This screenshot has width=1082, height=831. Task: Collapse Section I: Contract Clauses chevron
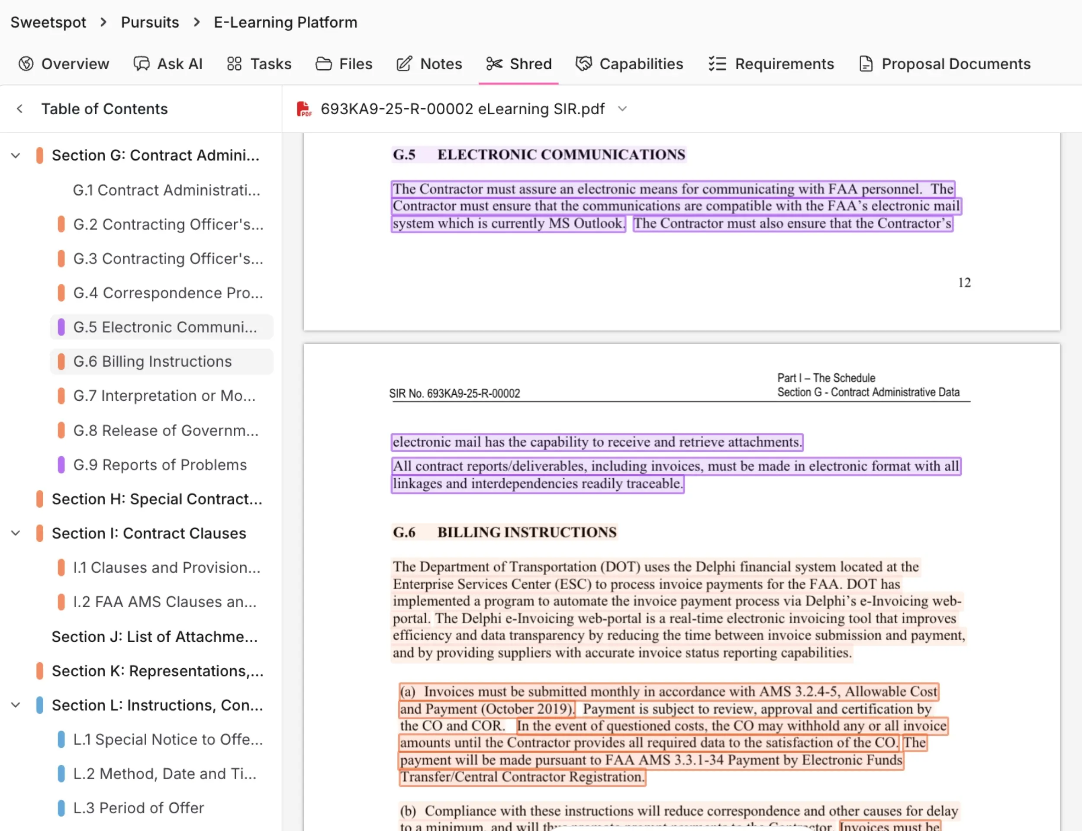[x=16, y=533]
